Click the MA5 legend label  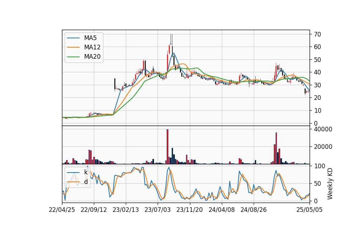tap(90, 38)
